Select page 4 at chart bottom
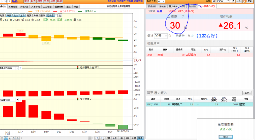Viewport: 255px width, 140px height. pyautogui.click(x=10, y=138)
